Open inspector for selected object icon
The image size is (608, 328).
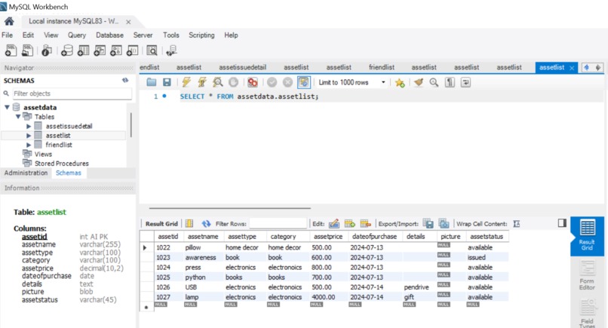point(47,51)
